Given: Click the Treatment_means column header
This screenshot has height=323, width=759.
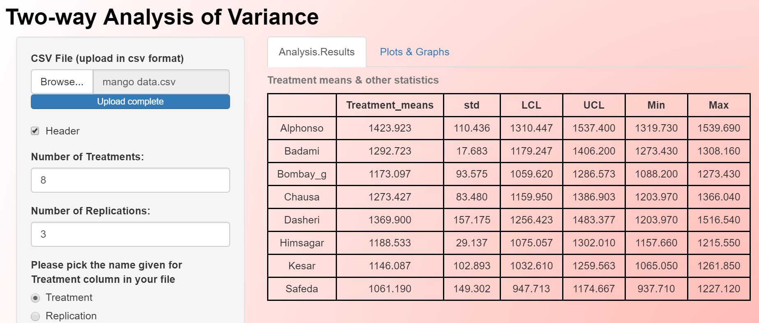Looking at the screenshot, I should (390, 105).
